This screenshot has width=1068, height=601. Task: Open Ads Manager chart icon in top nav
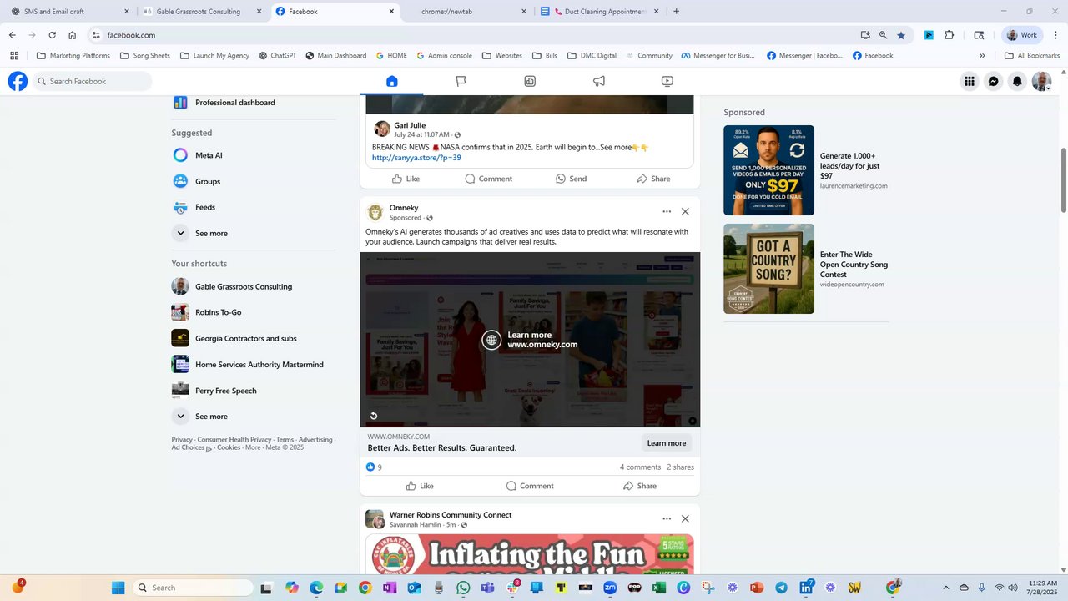pos(530,81)
